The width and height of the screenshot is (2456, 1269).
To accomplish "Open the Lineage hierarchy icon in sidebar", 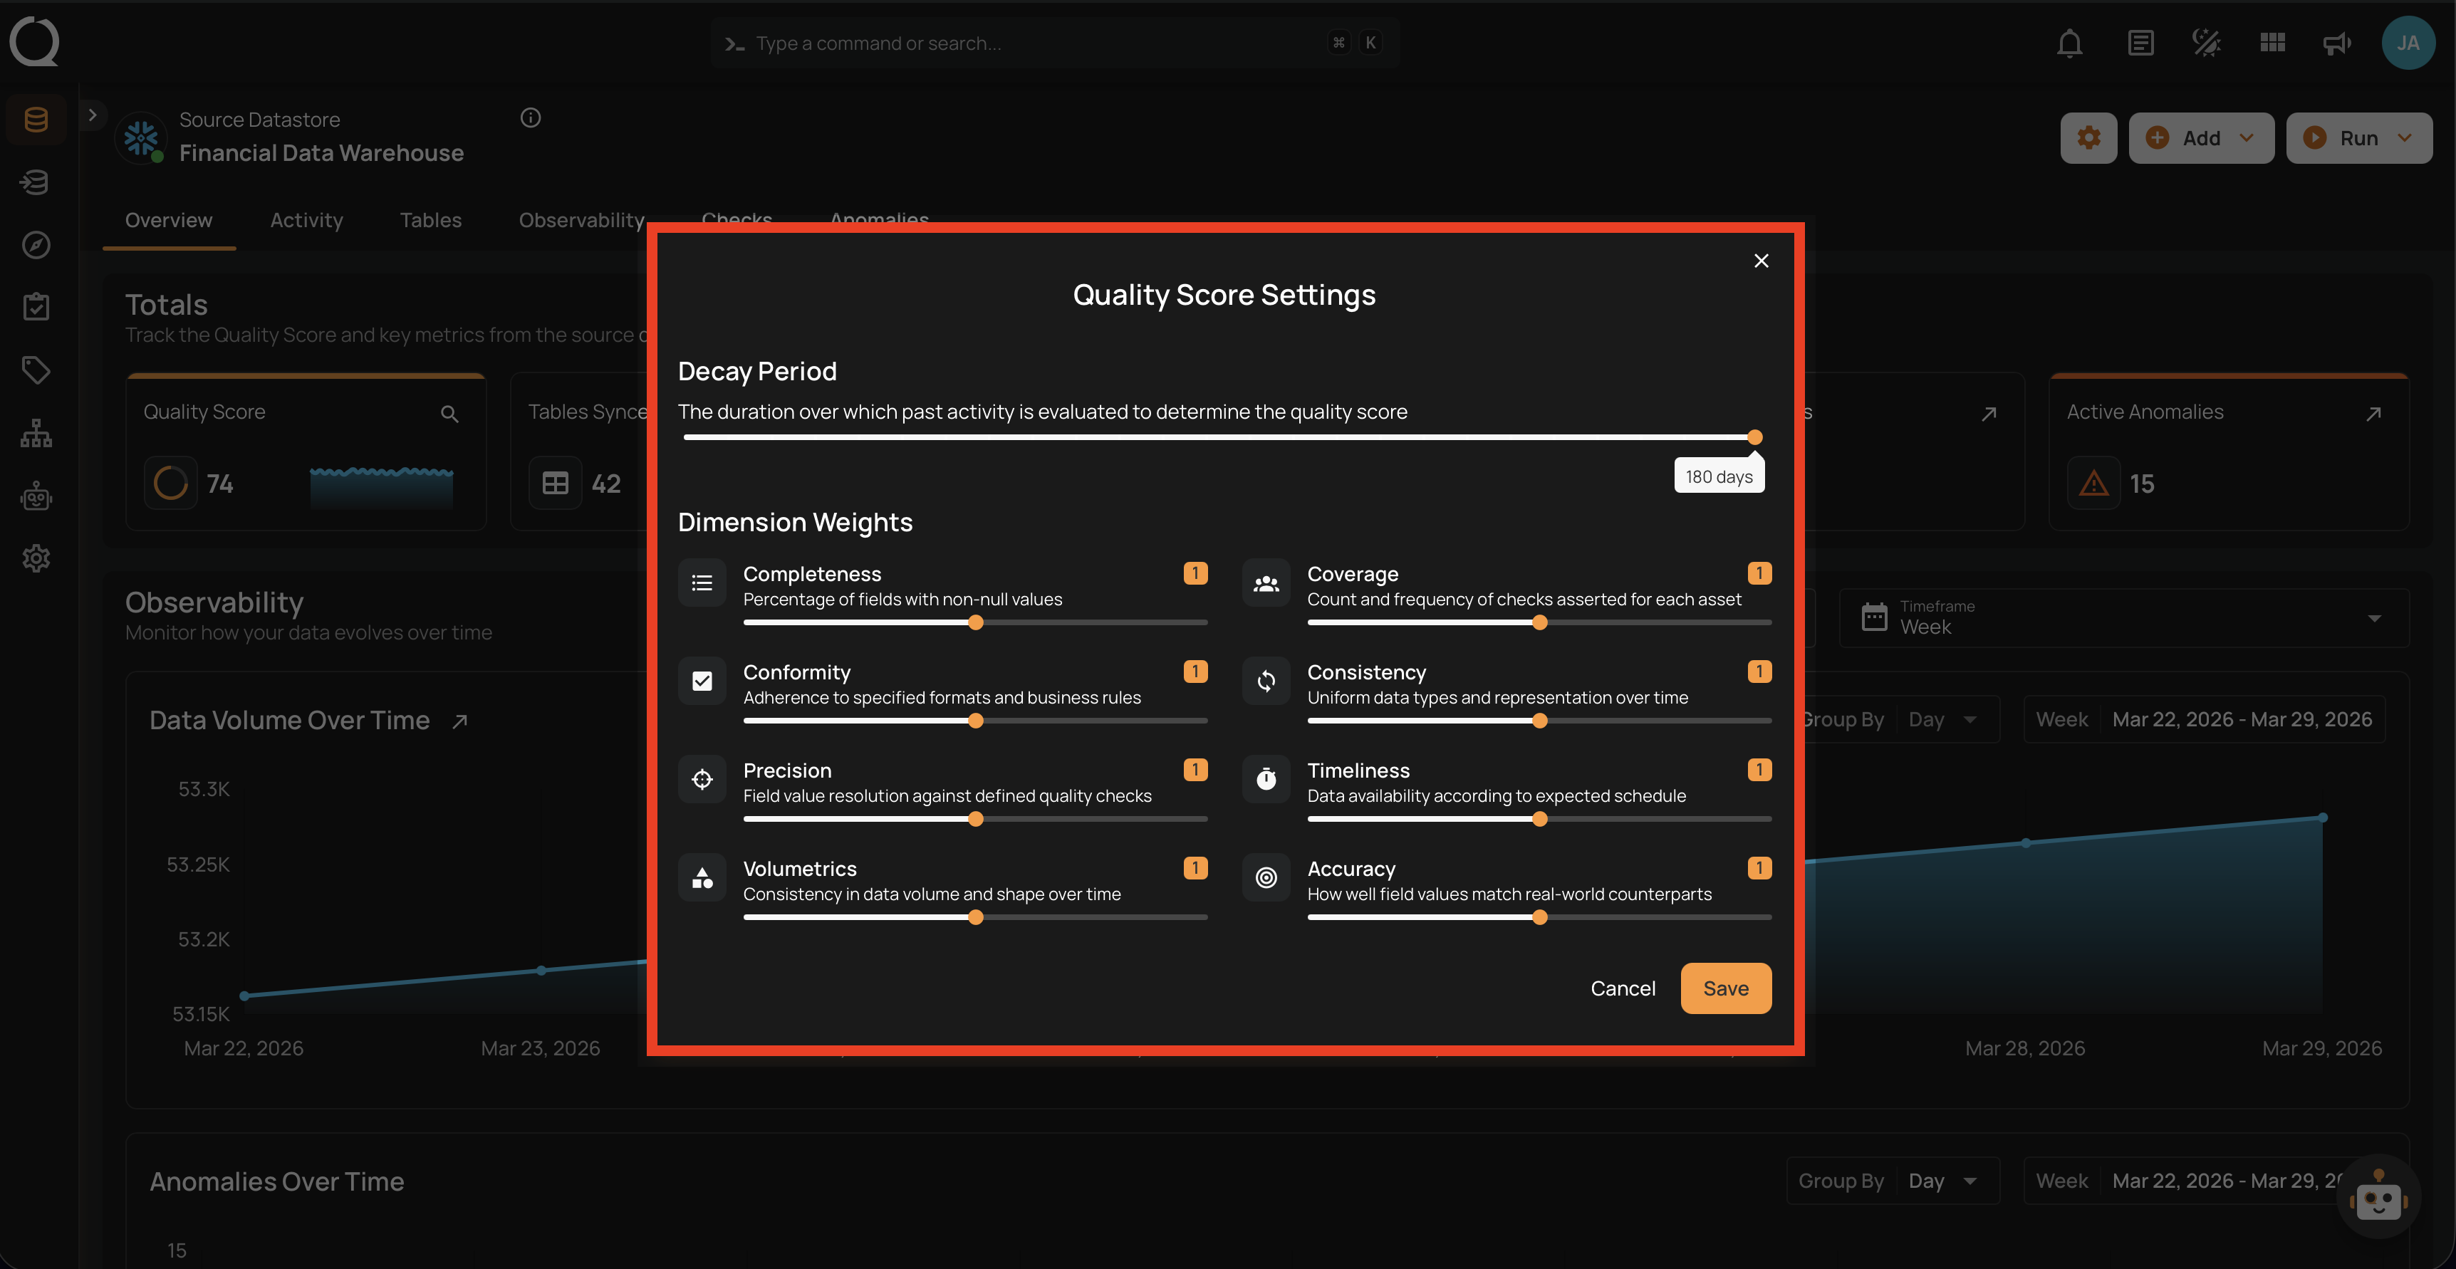I will click(36, 433).
